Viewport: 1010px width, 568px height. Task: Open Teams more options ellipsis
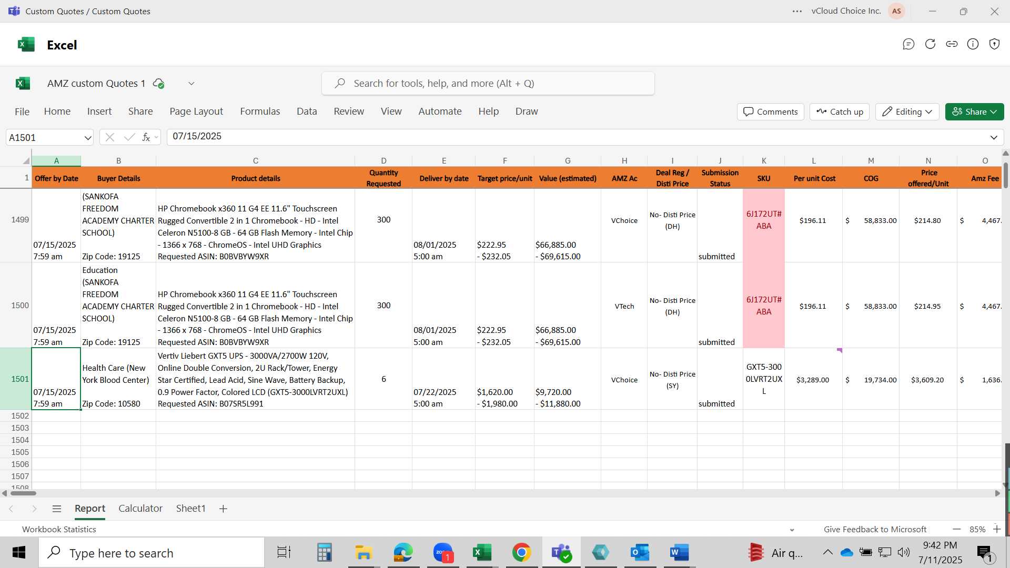[797, 11]
